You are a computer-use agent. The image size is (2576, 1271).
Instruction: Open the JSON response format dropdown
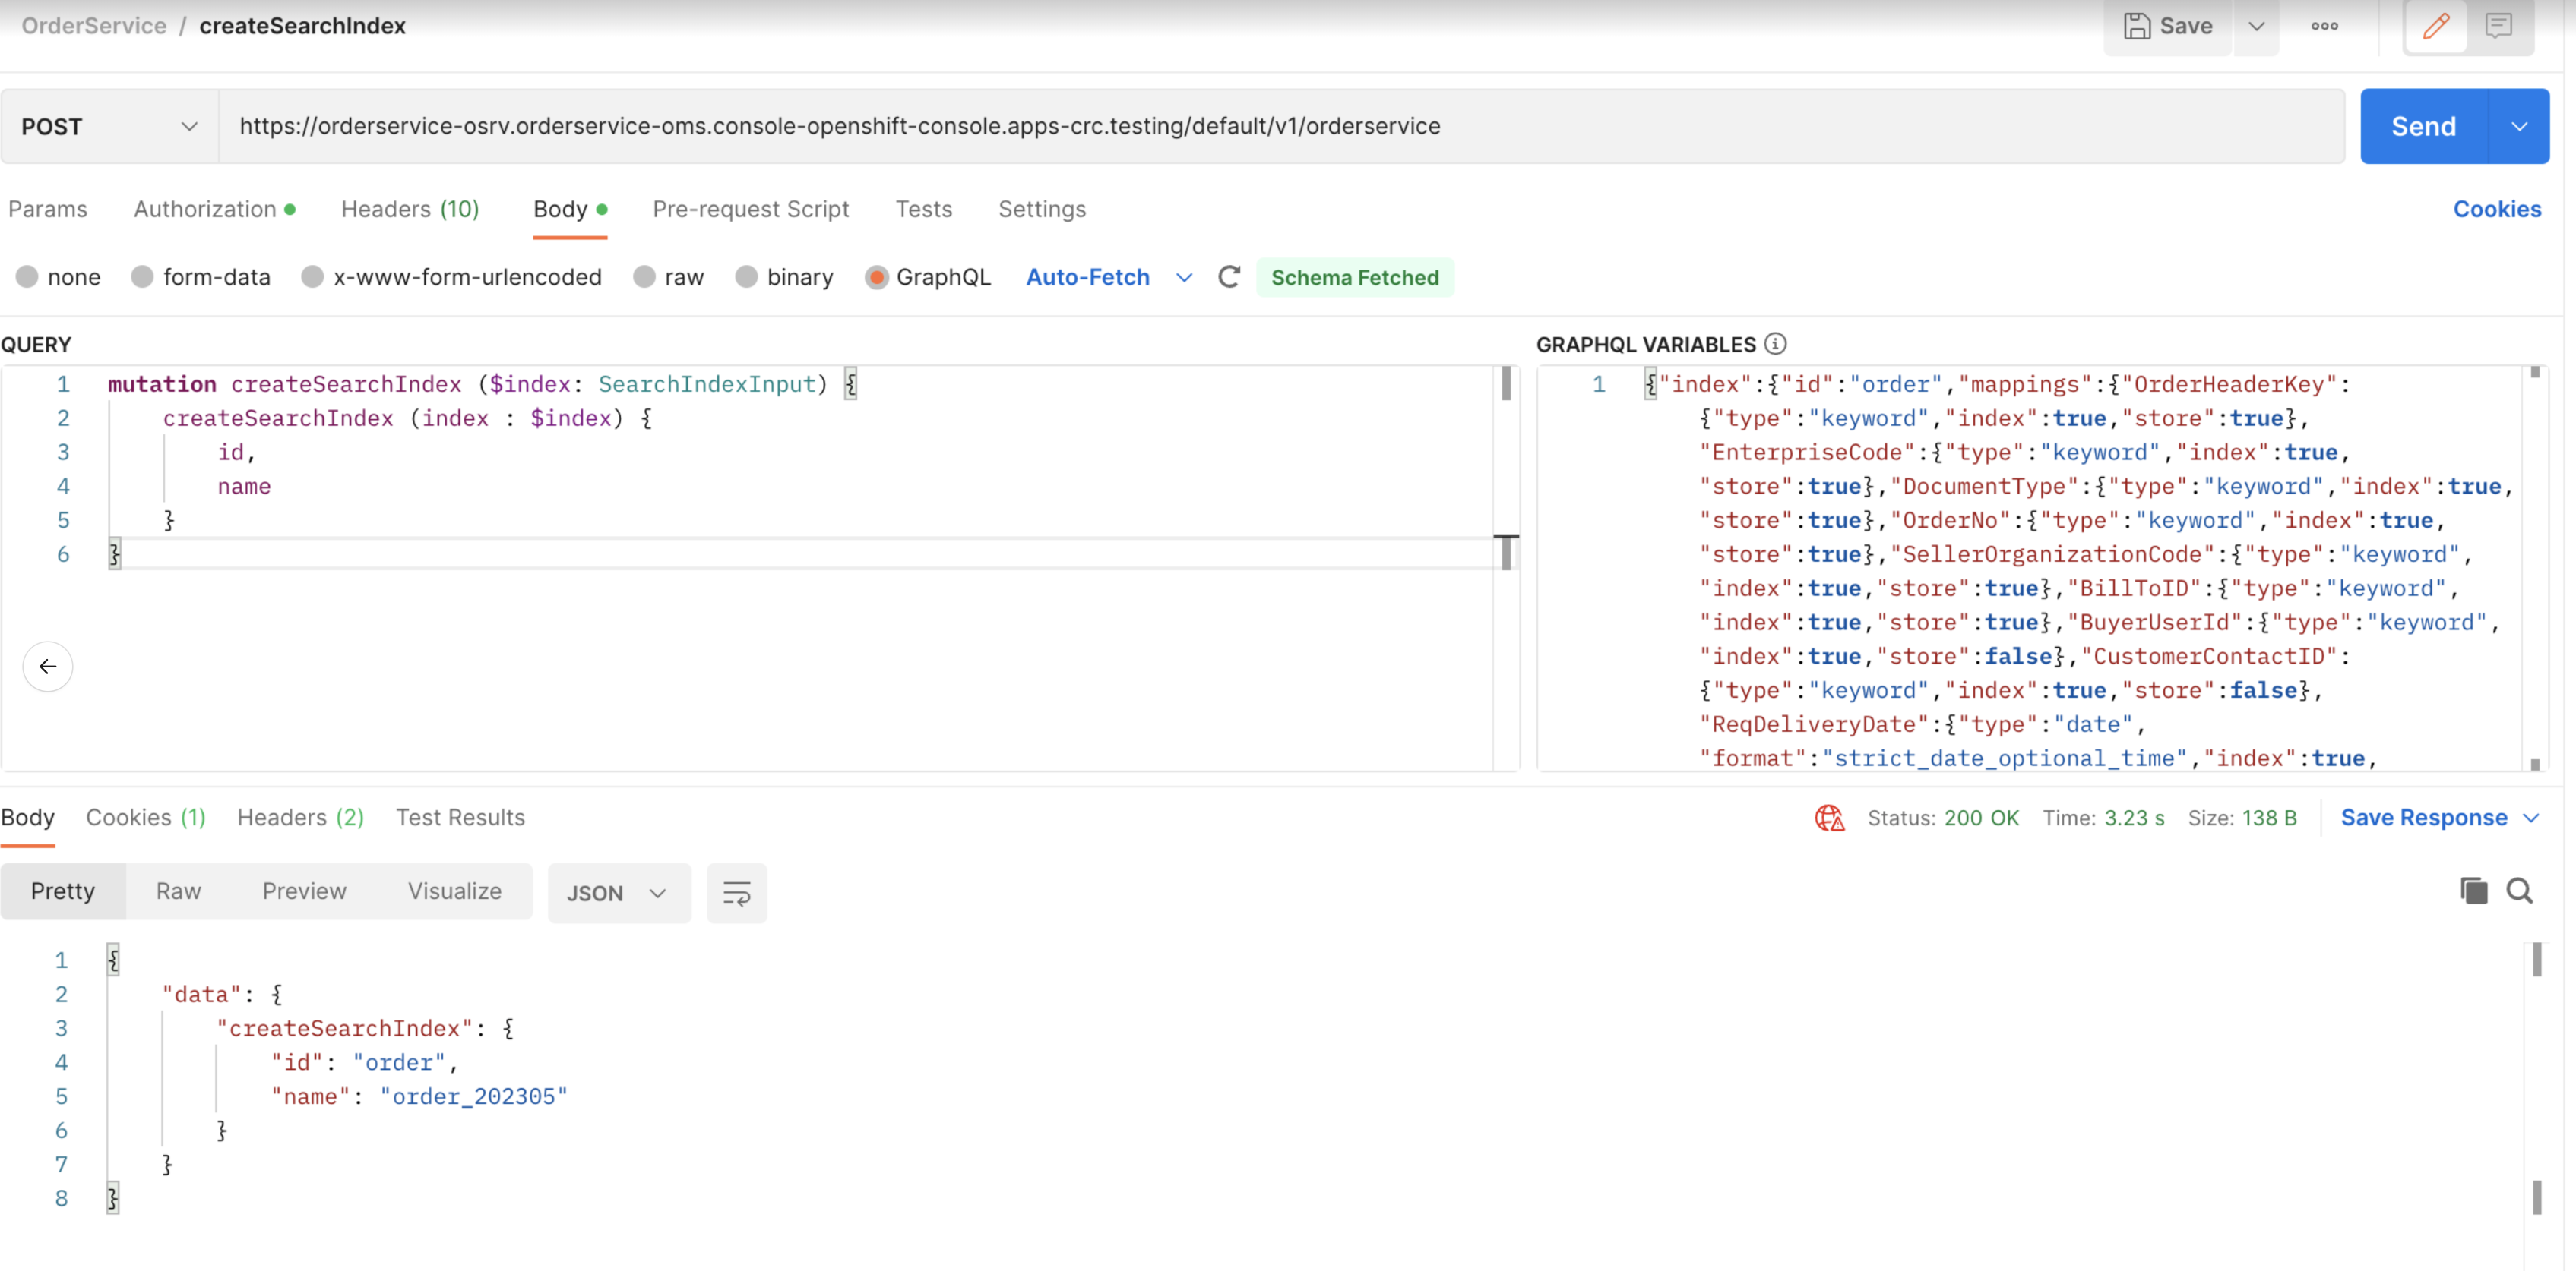click(657, 892)
